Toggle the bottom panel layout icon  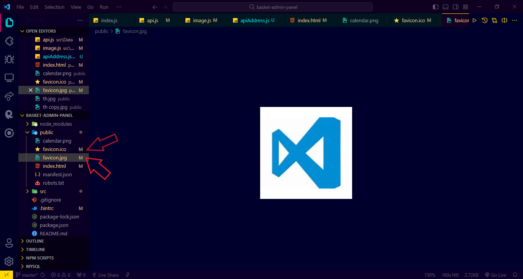pyautogui.click(x=446, y=7)
